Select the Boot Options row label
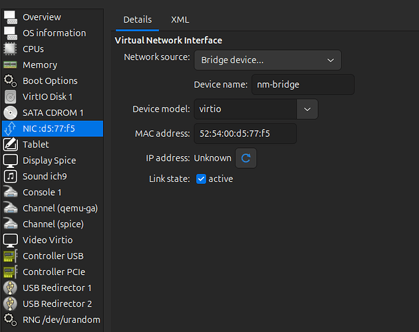 pyautogui.click(x=50, y=81)
